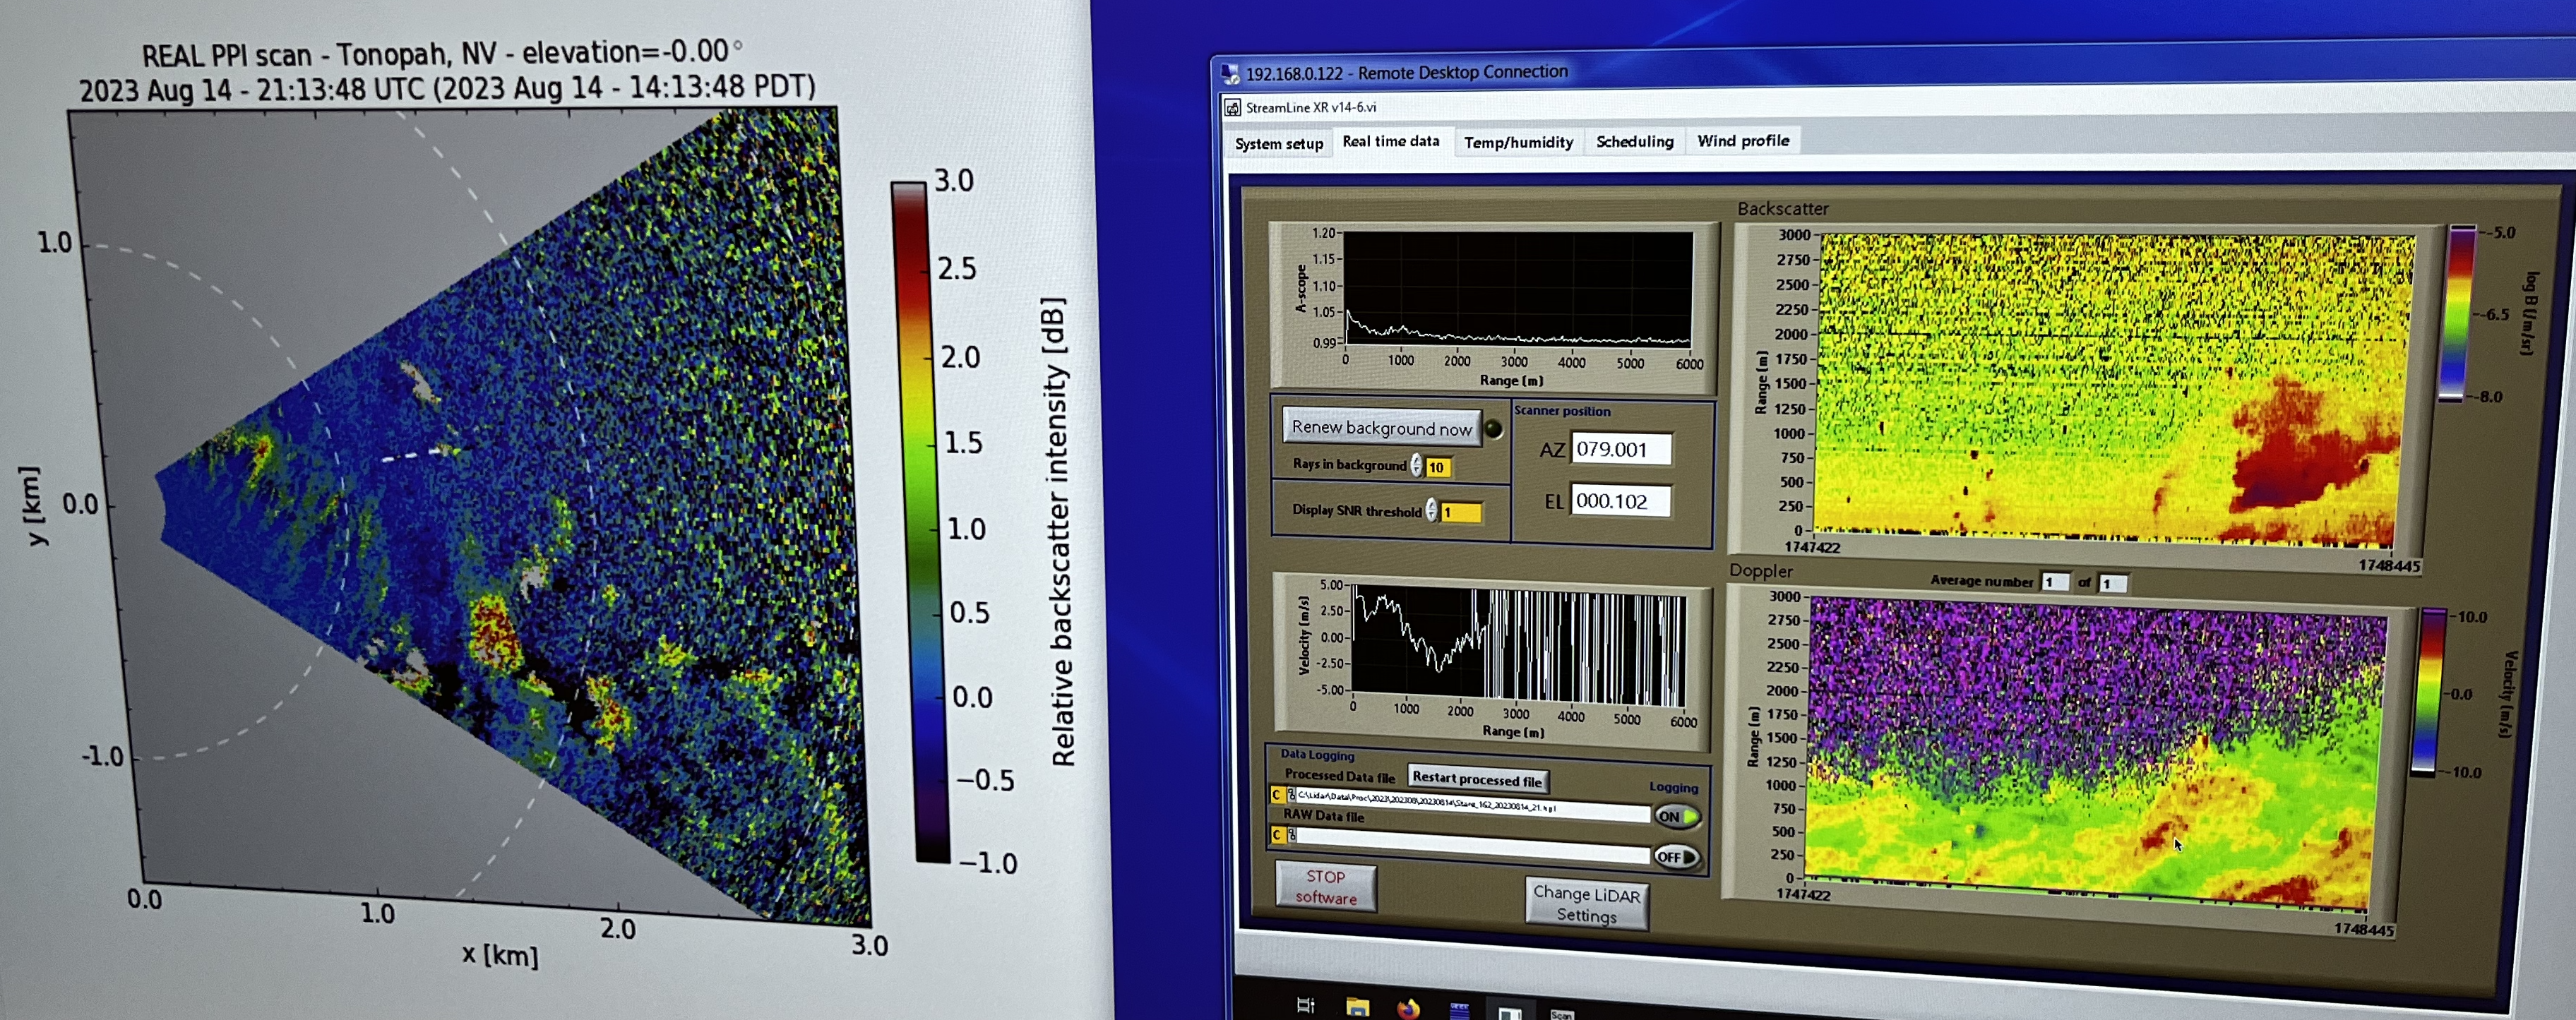Open File Explorer in the taskbar
2576x1020 pixels.
point(1357,1007)
